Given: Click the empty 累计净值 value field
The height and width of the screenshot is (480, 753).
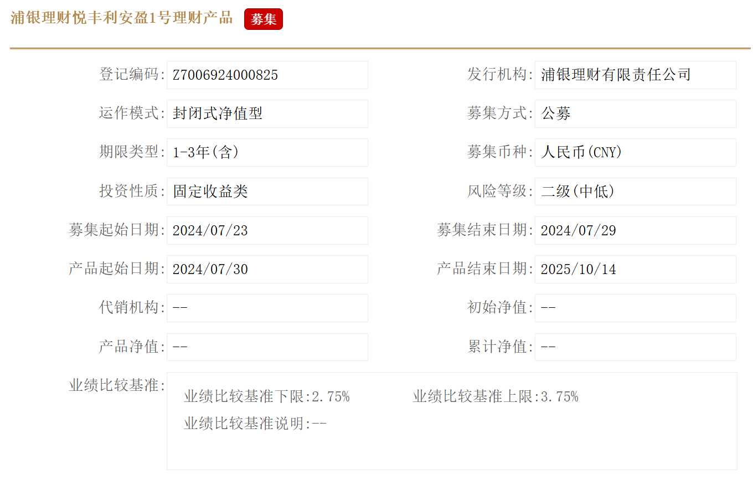Looking at the screenshot, I should tap(636, 347).
